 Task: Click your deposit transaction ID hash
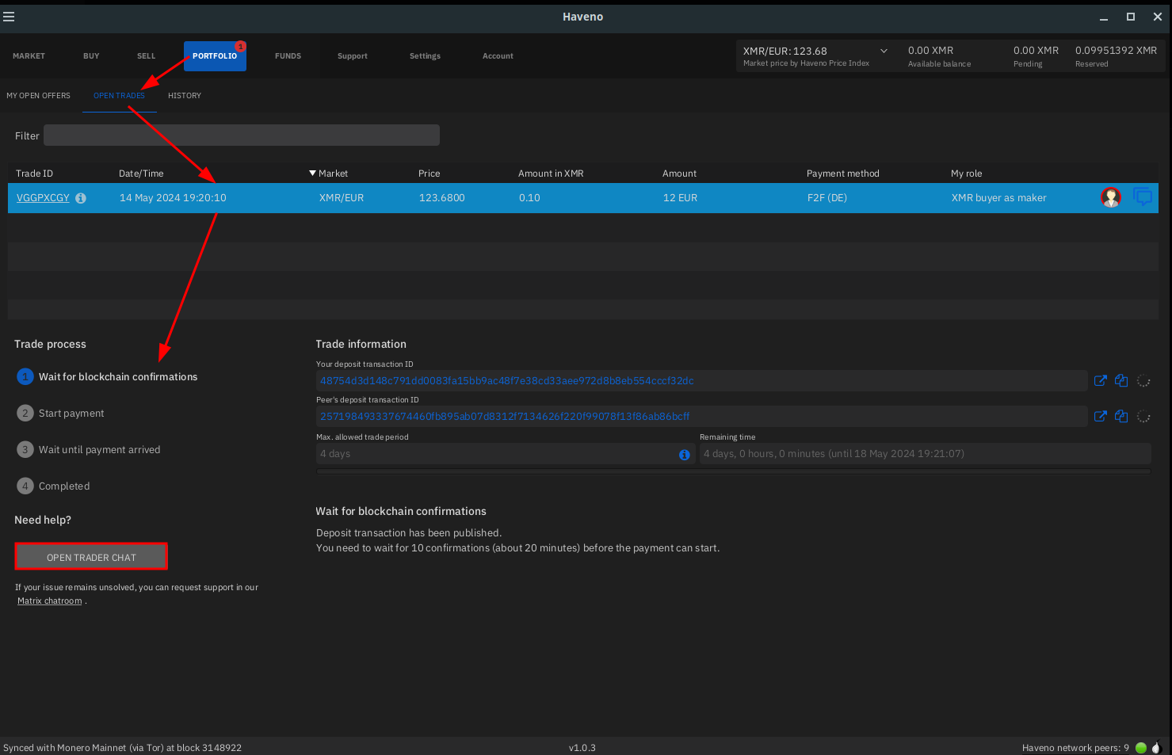point(507,381)
